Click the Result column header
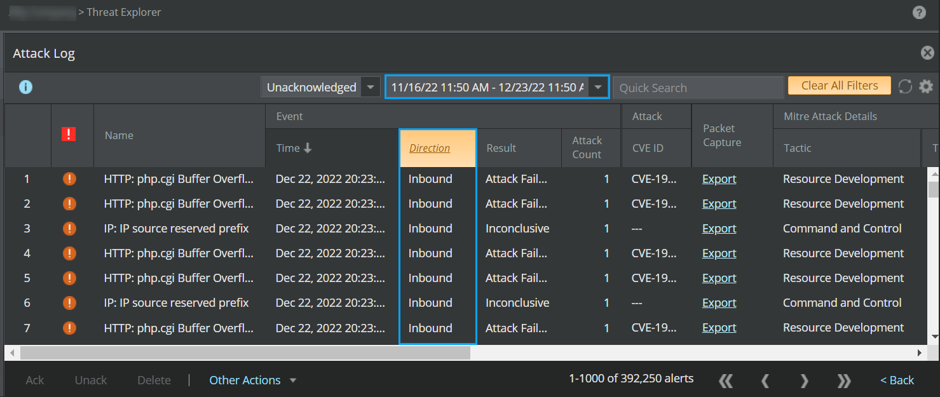 tap(501, 148)
